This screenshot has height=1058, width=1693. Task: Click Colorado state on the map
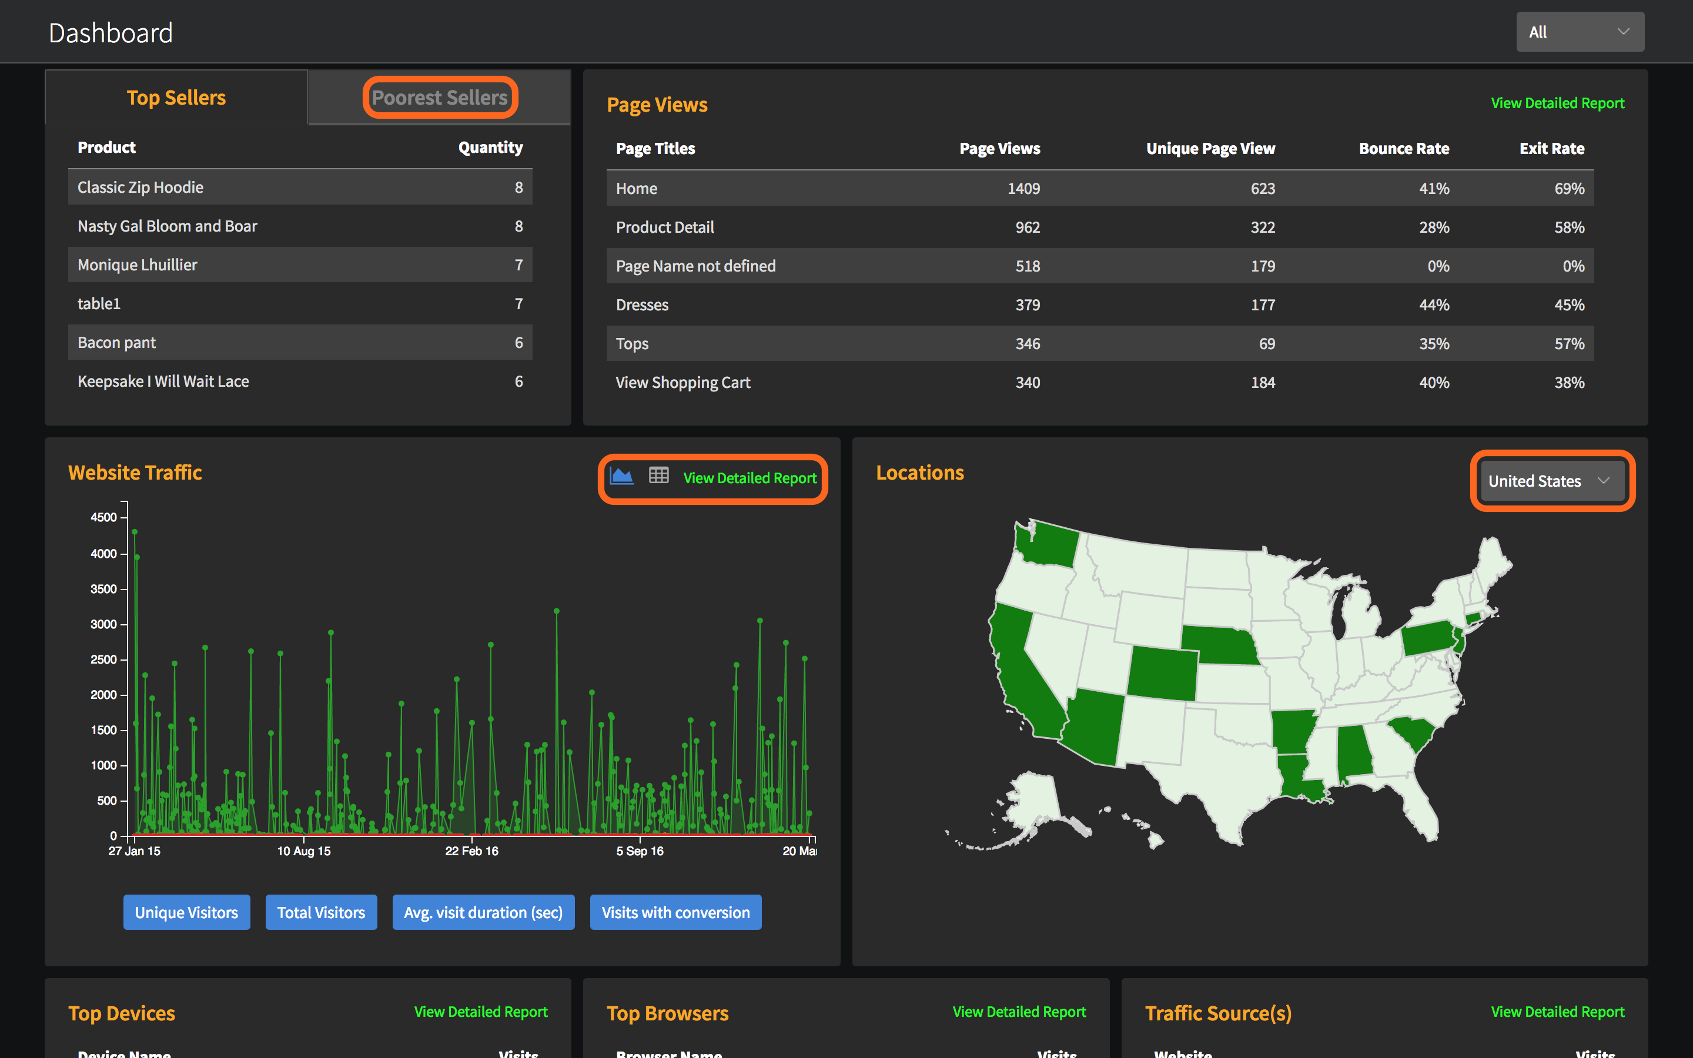pyautogui.click(x=1163, y=673)
